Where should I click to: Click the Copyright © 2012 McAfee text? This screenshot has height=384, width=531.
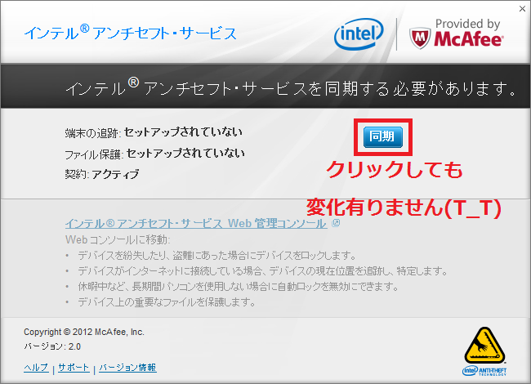click(x=84, y=332)
